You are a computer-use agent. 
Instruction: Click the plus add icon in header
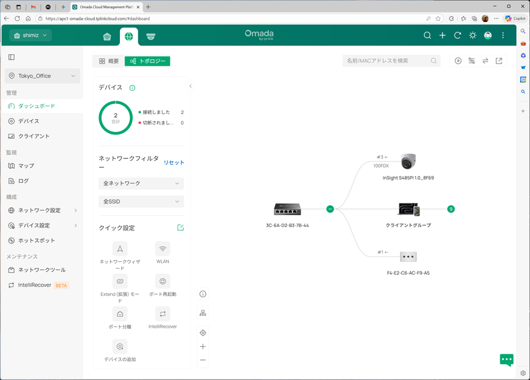coord(443,36)
